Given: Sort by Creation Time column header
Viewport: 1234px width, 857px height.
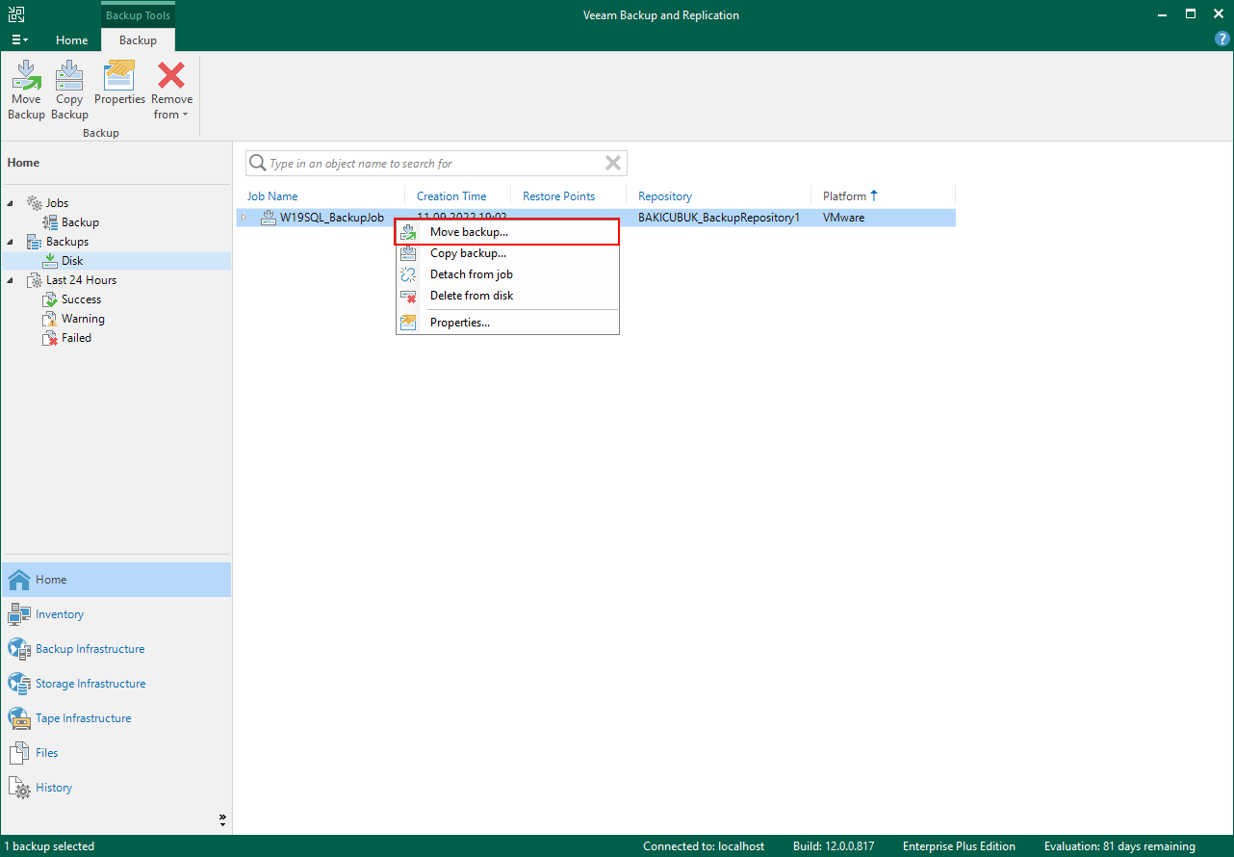Looking at the screenshot, I should coord(451,196).
